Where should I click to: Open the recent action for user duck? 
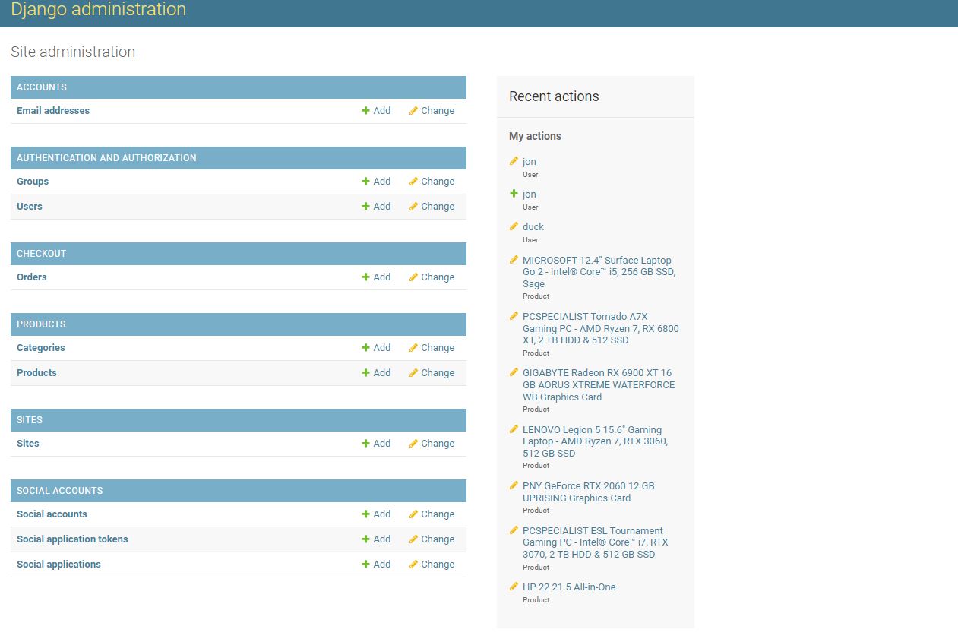533,227
